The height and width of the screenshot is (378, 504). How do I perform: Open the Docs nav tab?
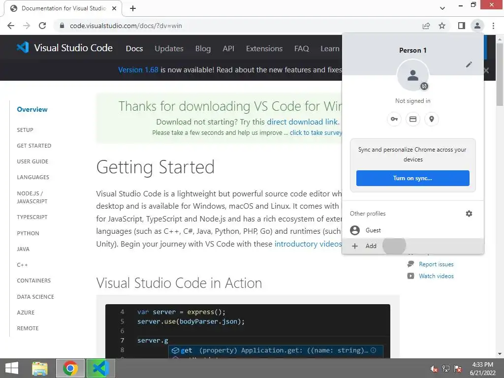point(134,49)
